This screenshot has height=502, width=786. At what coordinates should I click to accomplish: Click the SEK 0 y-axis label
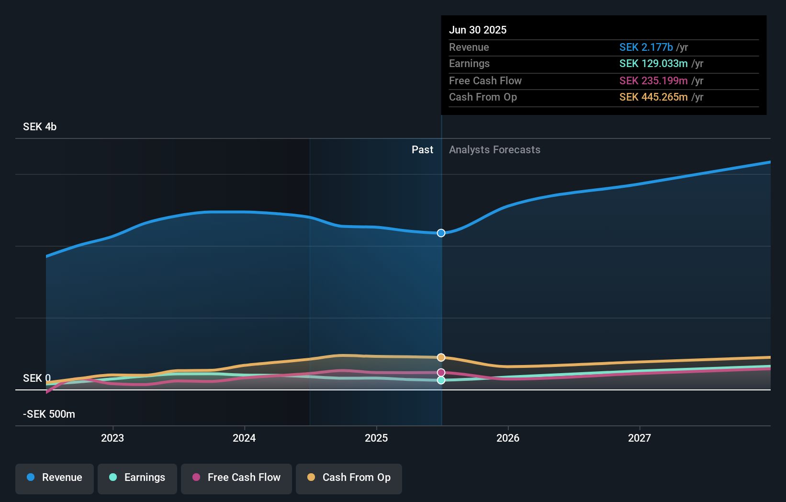click(x=37, y=378)
